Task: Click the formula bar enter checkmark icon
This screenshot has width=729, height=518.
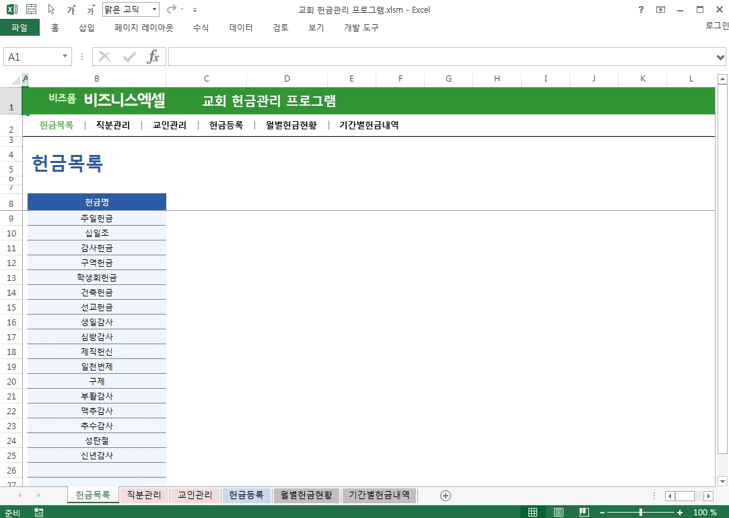Action: click(129, 57)
